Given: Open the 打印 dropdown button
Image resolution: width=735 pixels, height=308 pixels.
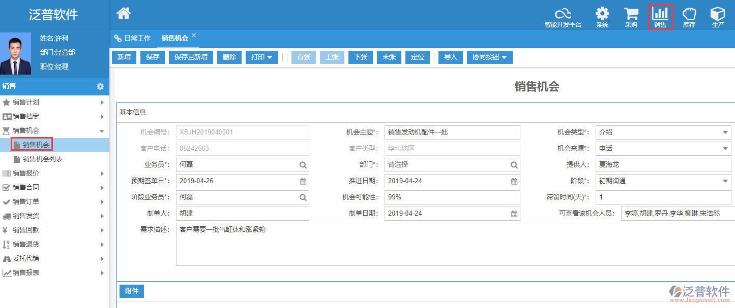Looking at the screenshot, I should pyautogui.click(x=261, y=57).
